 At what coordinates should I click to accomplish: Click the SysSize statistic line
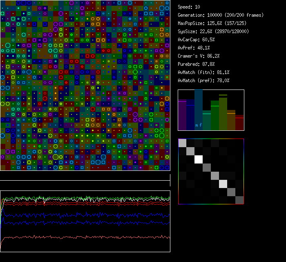pos(213,31)
